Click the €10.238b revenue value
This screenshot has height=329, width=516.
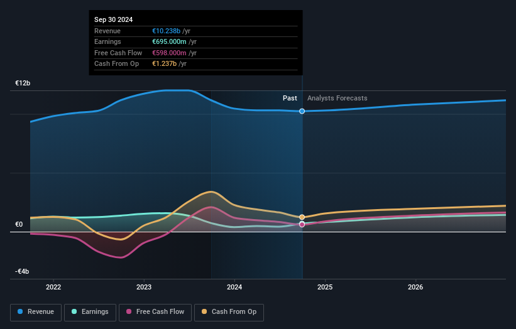tap(166, 31)
